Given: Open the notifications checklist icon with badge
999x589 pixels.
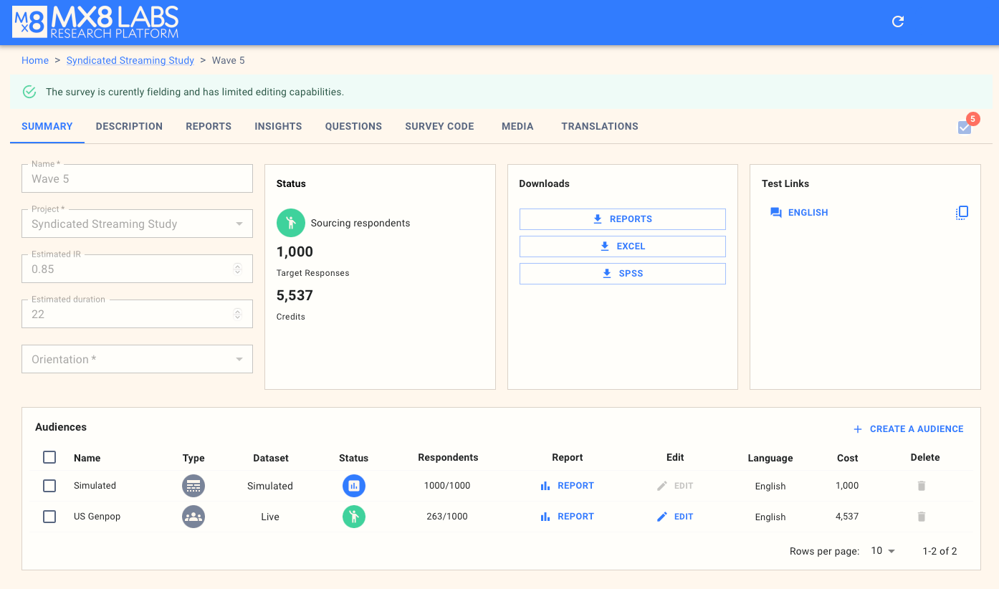Looking at the screenshot, I should click(x=965, y=128).
